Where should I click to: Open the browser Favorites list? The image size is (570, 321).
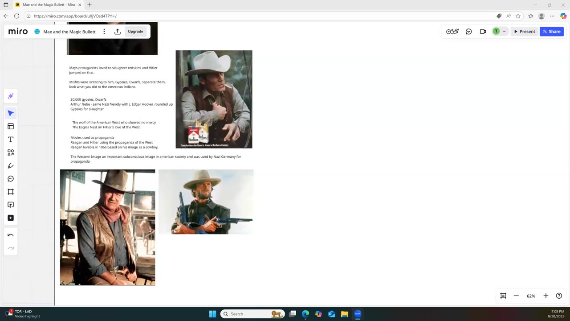531,16
